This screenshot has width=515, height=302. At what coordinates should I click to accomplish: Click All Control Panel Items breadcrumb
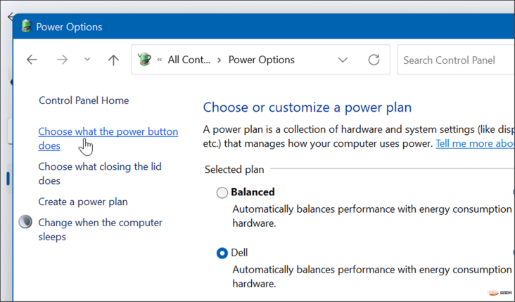tap(189, 60)
